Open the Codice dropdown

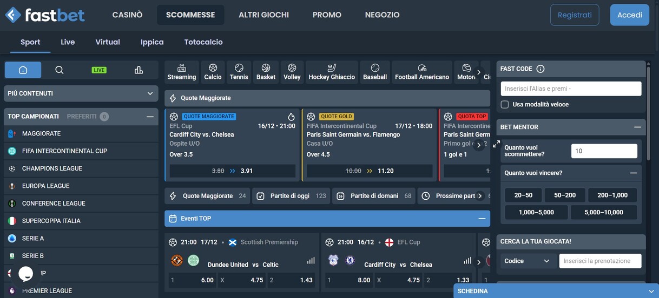point(527,261)
